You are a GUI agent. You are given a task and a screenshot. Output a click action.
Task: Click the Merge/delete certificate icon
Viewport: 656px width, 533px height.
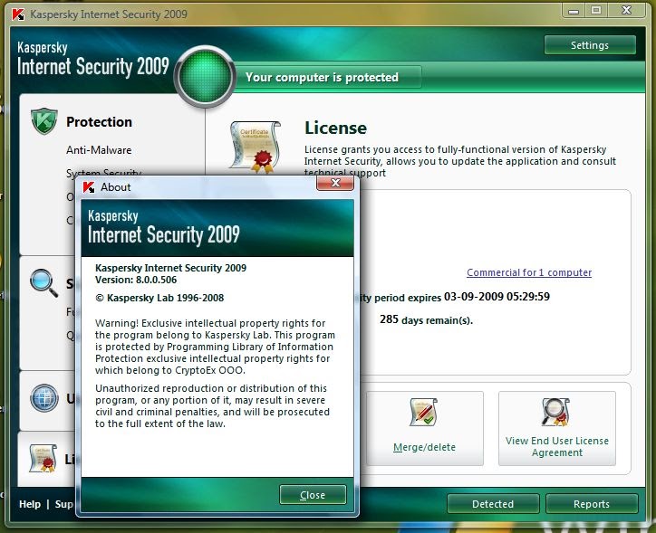click(423, 413)
